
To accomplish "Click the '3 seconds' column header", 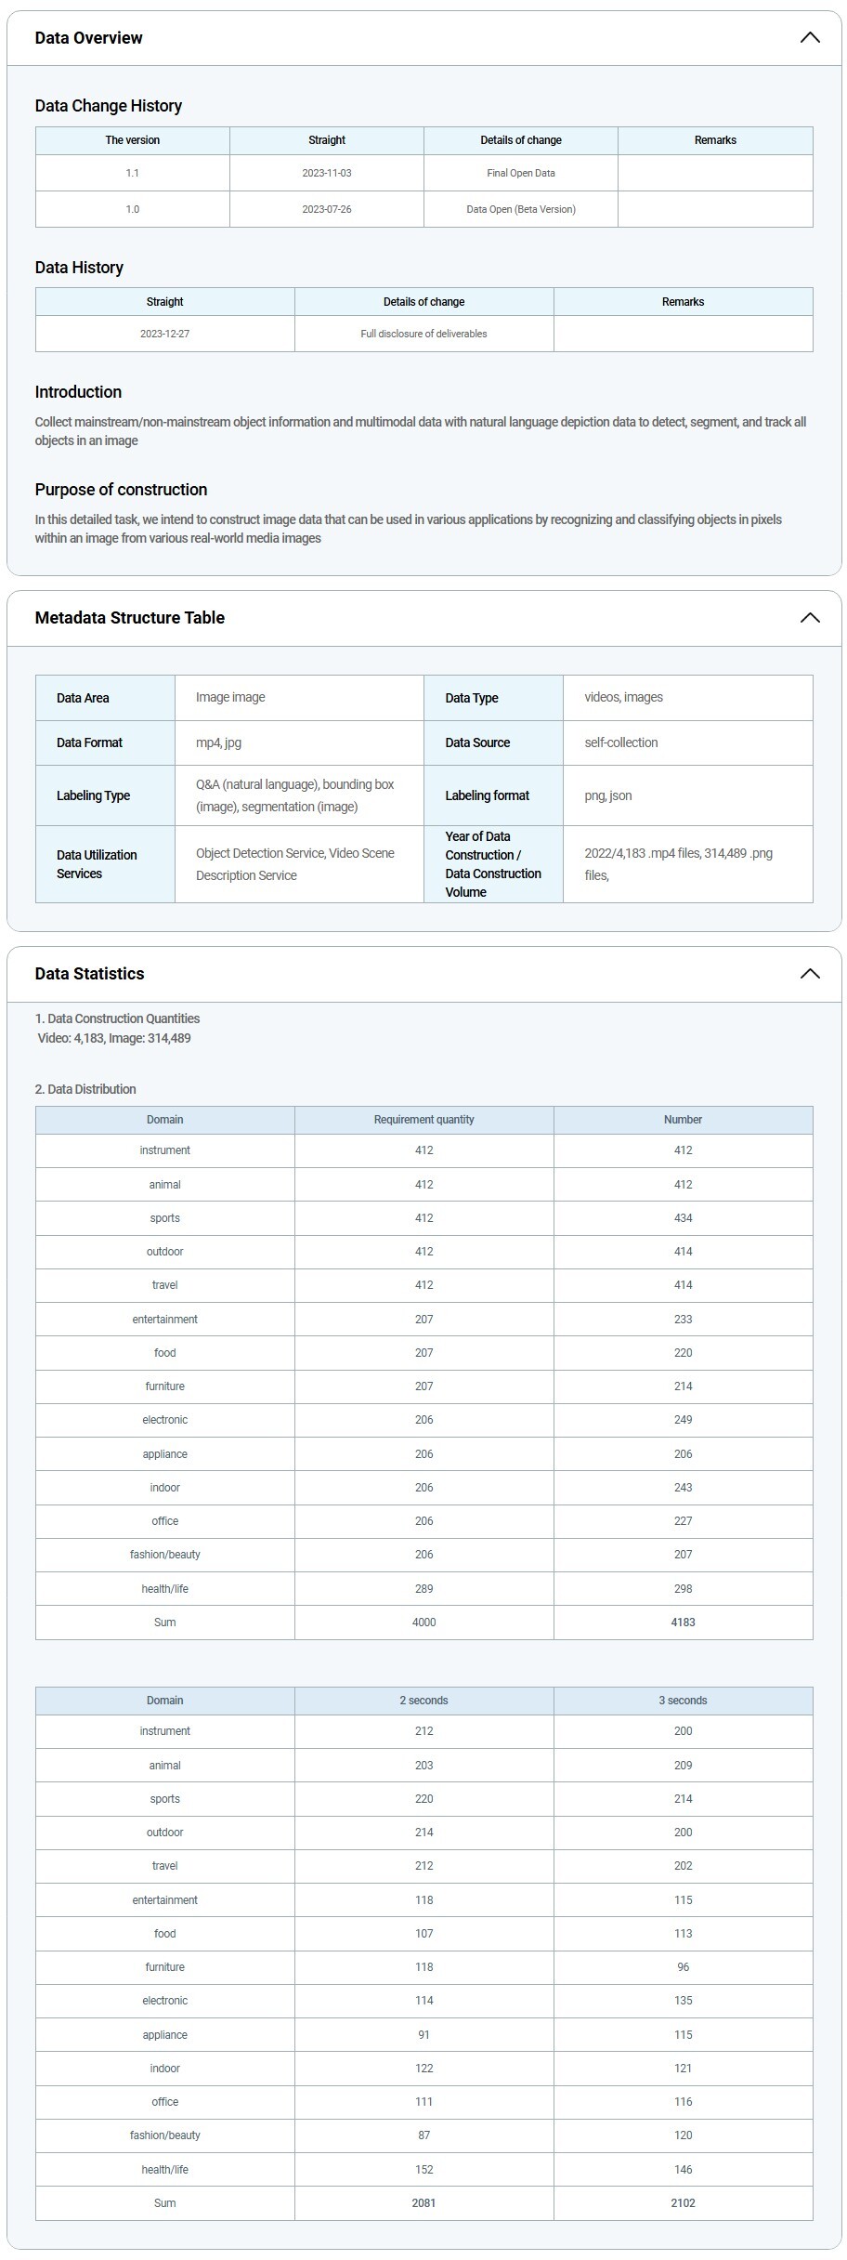I will pyautogui.click(x=683, y=1701).
